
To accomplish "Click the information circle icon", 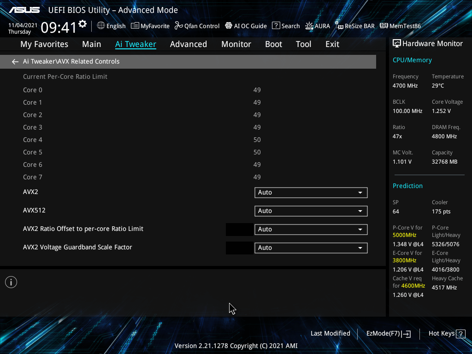I will pyautogui.click(x=11, y=282).
